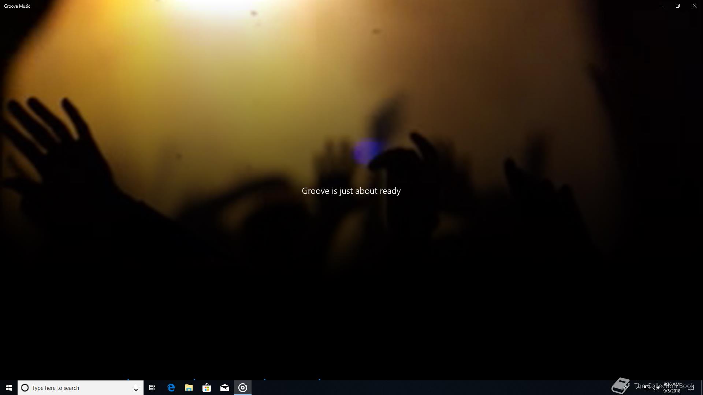703x395 pixels.
Task: Select the Groove Music taskbar icon
Action: (x=243, y=388)
